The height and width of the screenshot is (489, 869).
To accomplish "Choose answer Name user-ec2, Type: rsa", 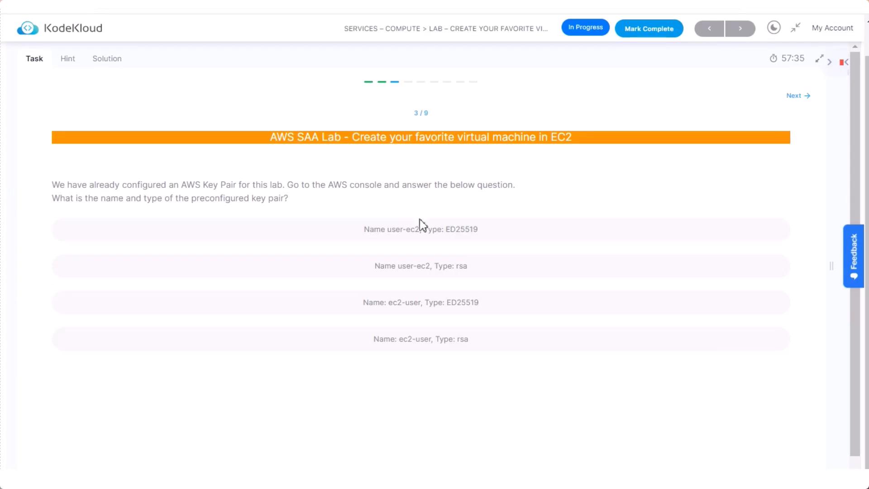I will tap(420, 266).
